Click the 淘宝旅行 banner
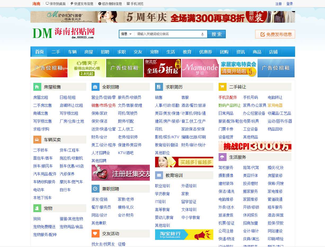The width and height of the screenshot is (325, 247). point(184,235)
